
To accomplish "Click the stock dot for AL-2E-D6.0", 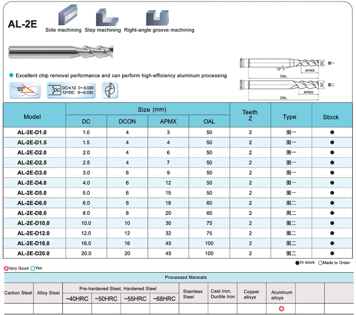I will (x=332, y=203).
